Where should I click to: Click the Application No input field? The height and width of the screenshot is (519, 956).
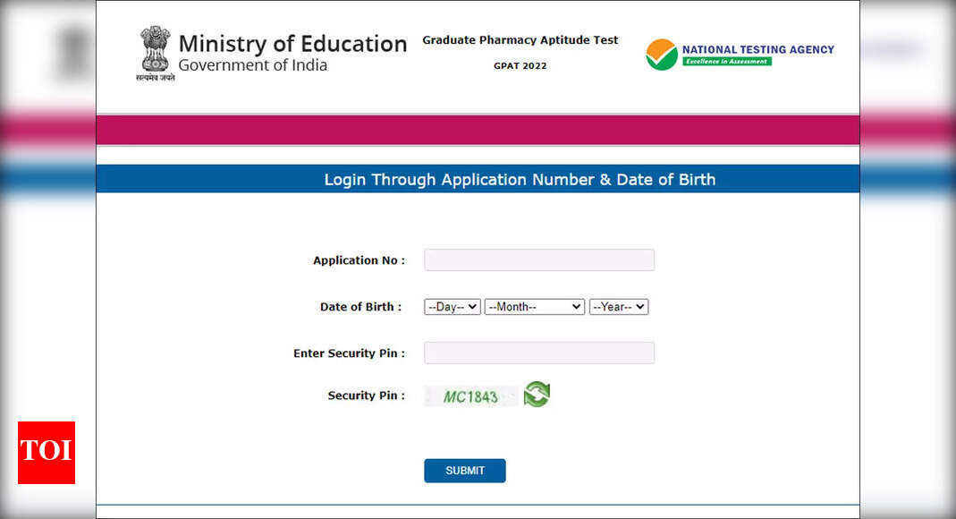[538, 259]
